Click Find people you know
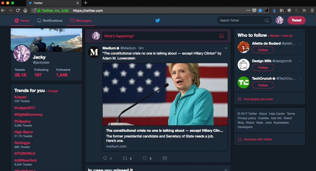 pyautogui.click(x=258, y=99)
